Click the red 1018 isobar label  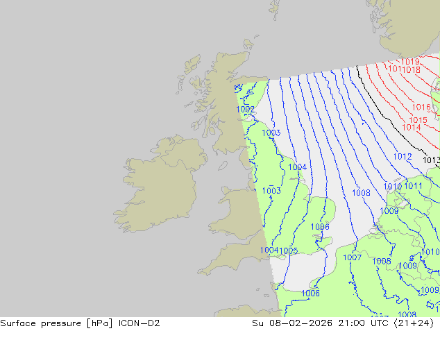click(412, 69)
